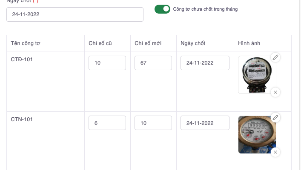This screenshot has width=301, height=170.
Task: Click the new index field for CTN-101
Action: pos(153,123)
